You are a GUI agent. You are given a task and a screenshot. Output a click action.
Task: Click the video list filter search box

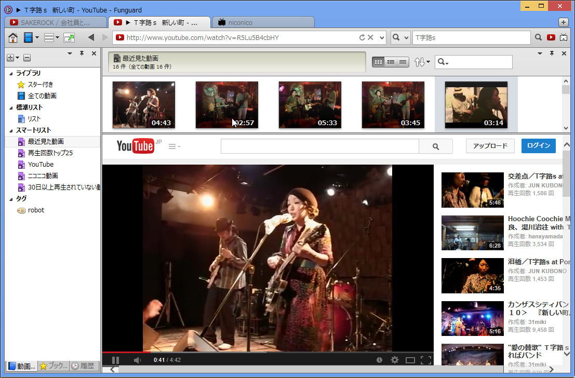pyautogui.click(x=473, y=62)
